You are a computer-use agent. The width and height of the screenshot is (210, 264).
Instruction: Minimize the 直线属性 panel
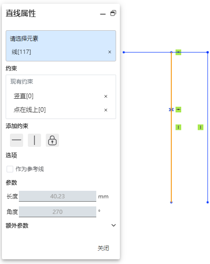103,14
